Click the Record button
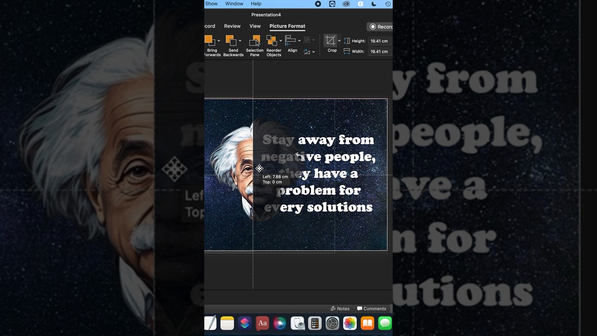597x336 pixels. point(381,27)
